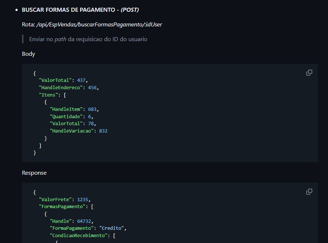Select the route '/api/EspVendas/buscarFormasPagamento/:idUser'
This screenshot has width=328, height=243.
(x=99, y=25)
